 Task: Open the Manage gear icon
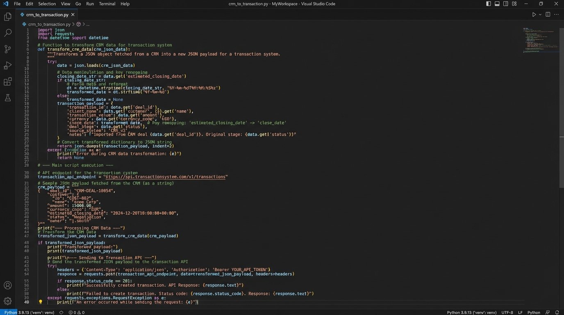7,301
